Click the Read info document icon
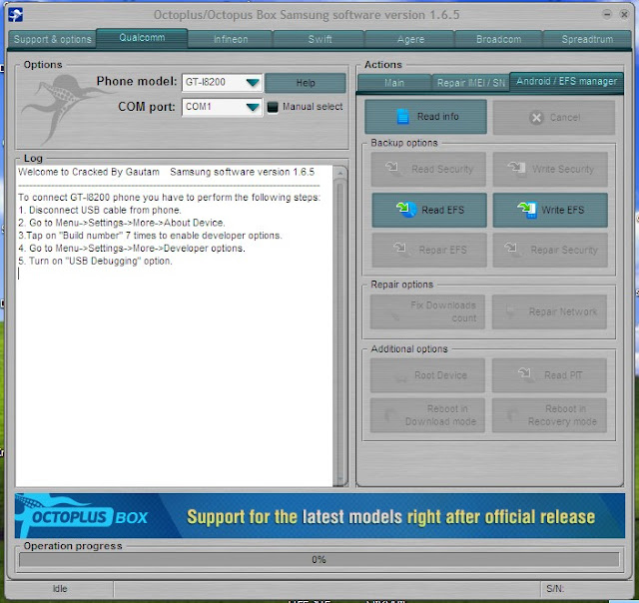Screen dimensions: 639x603 point(402,117)
